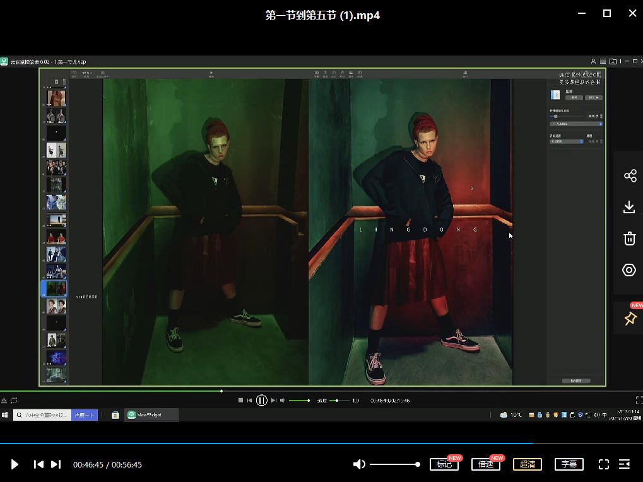Mute the player volume speaker icon
Viewport: 643px width, 482px height.
point(359,464)
